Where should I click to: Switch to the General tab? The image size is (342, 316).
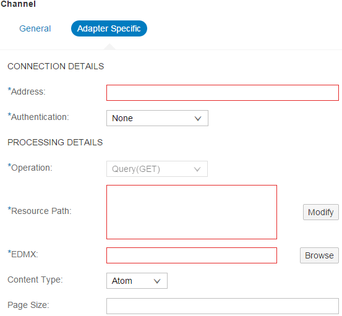[35, 28]
